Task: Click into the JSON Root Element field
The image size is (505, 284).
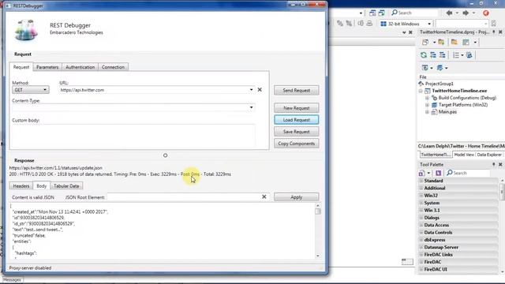Action: 184,196
